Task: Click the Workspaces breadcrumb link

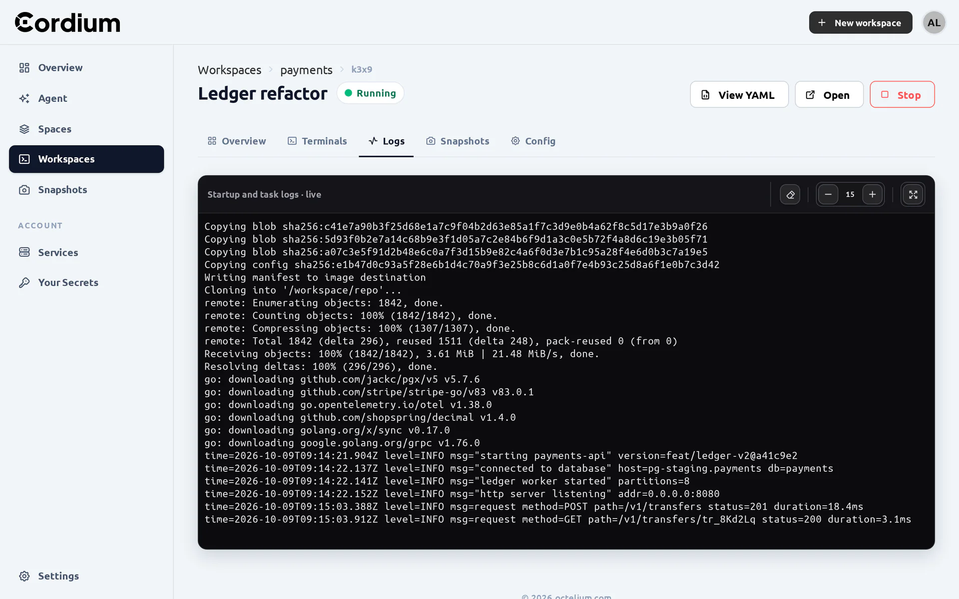Action: [x=229, y=70]
